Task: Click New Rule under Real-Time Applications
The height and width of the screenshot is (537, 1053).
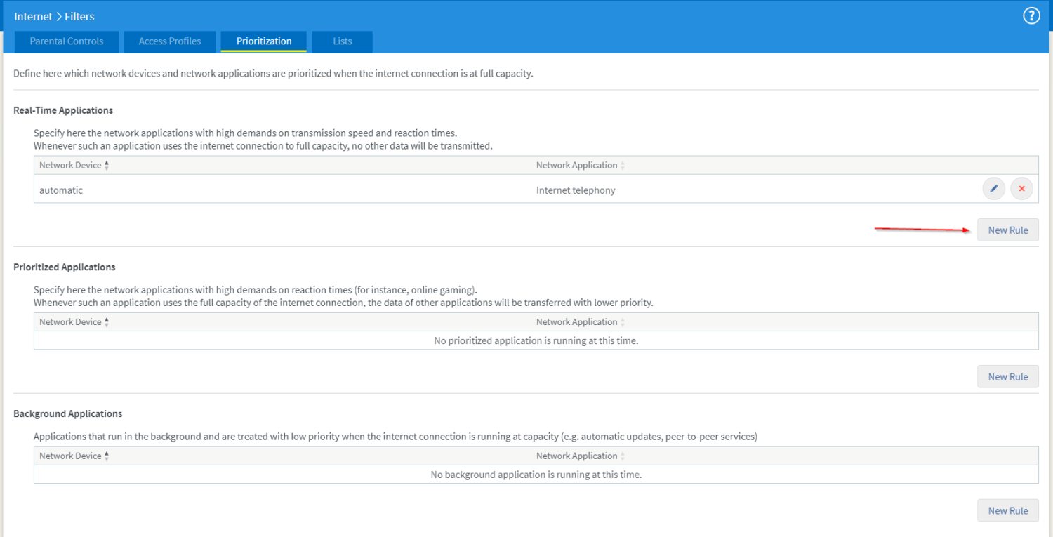Action: [x=1007, y=230]
